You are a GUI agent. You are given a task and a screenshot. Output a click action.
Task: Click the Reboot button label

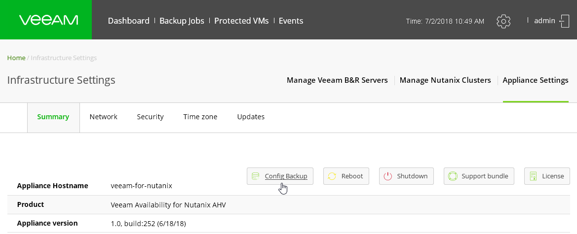[352, 176]
